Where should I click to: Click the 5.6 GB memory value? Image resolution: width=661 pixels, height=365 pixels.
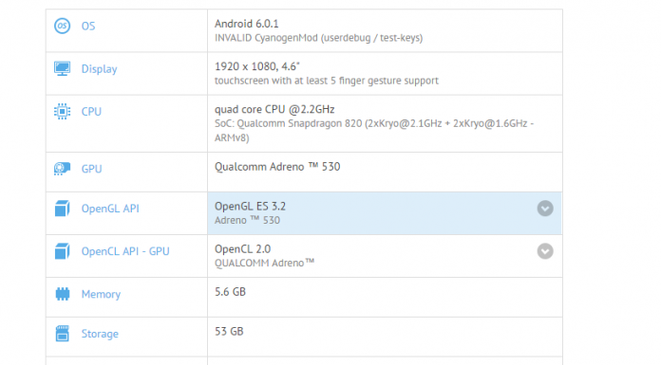[230, 292]
